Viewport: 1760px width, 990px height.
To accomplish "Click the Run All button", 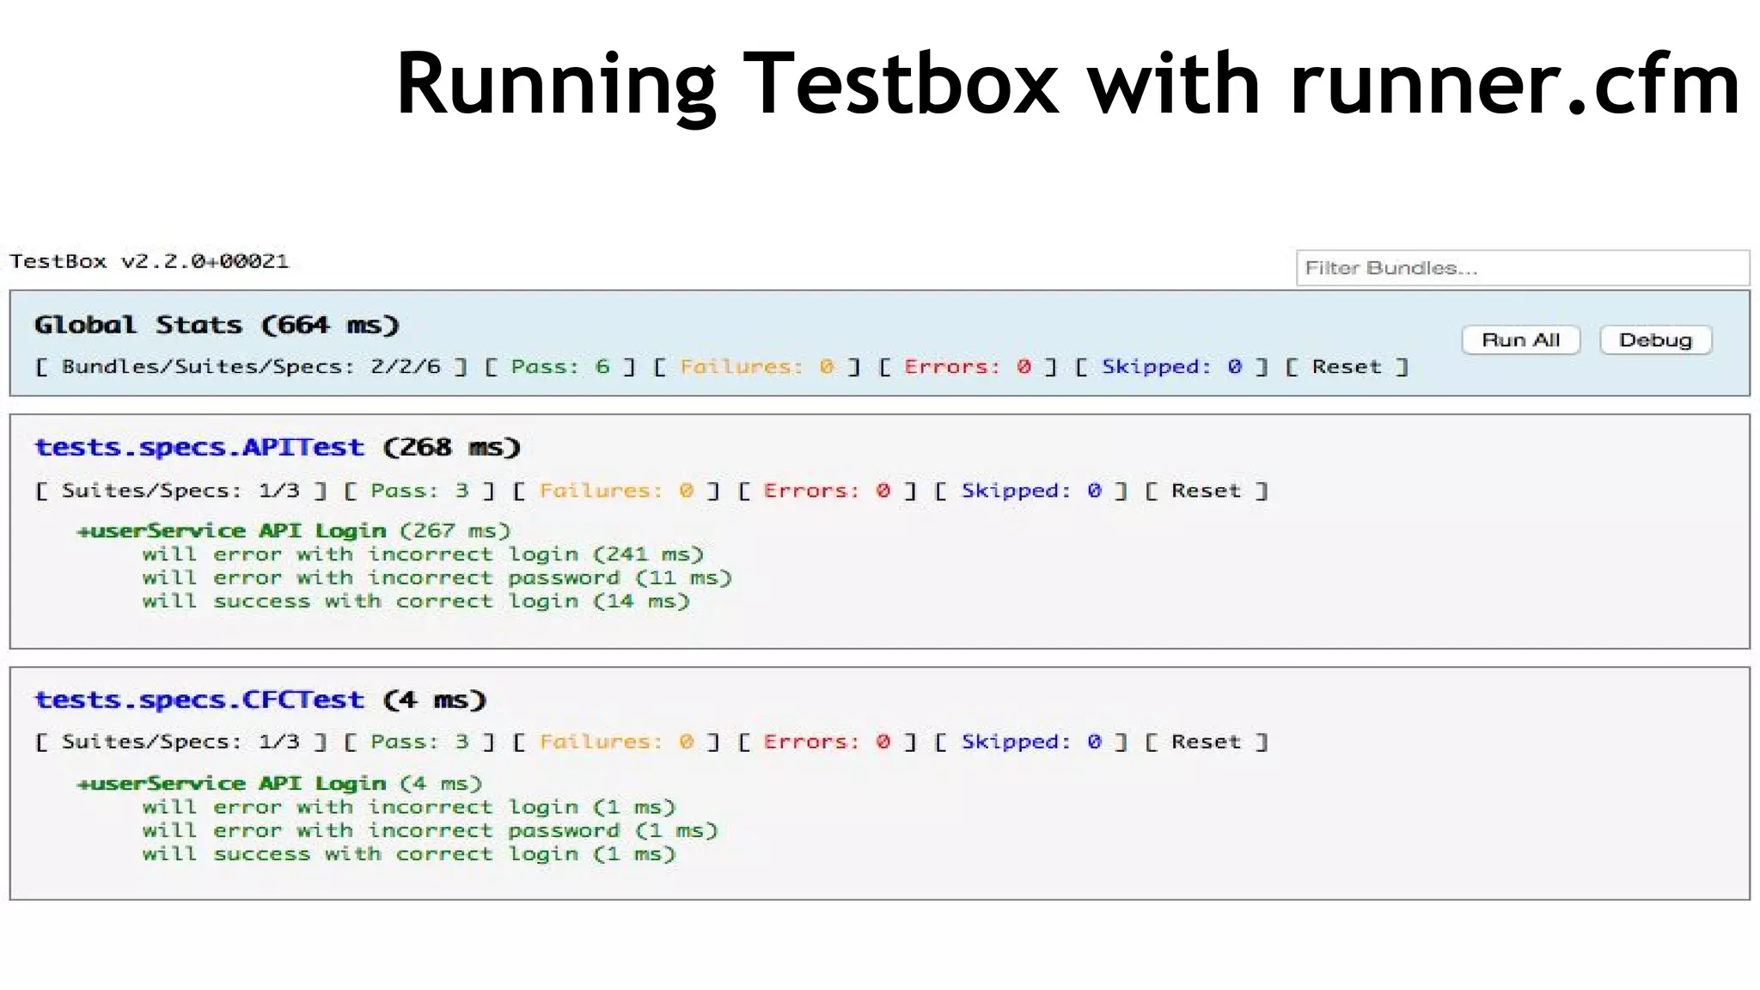I will pos(1520,340).
